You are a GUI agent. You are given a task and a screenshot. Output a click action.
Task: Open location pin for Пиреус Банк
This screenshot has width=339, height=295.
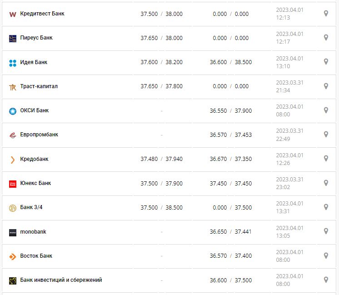pyautogui.click(x=326, y=38)
